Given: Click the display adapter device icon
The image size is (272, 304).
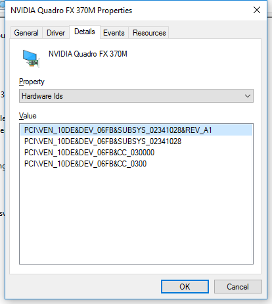Looking at the screenshot, I should click(x=31, y=58).
